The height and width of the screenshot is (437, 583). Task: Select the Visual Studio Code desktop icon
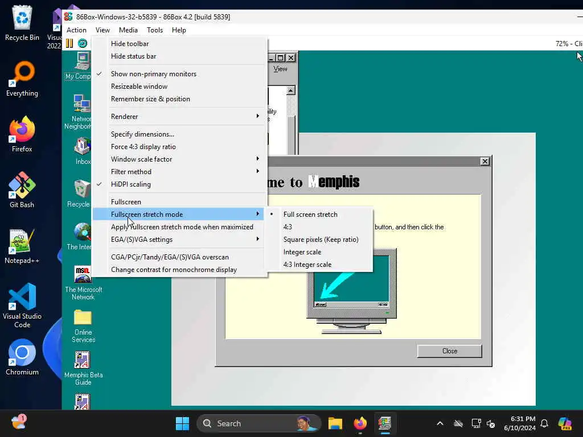click(x=22, y=306)
